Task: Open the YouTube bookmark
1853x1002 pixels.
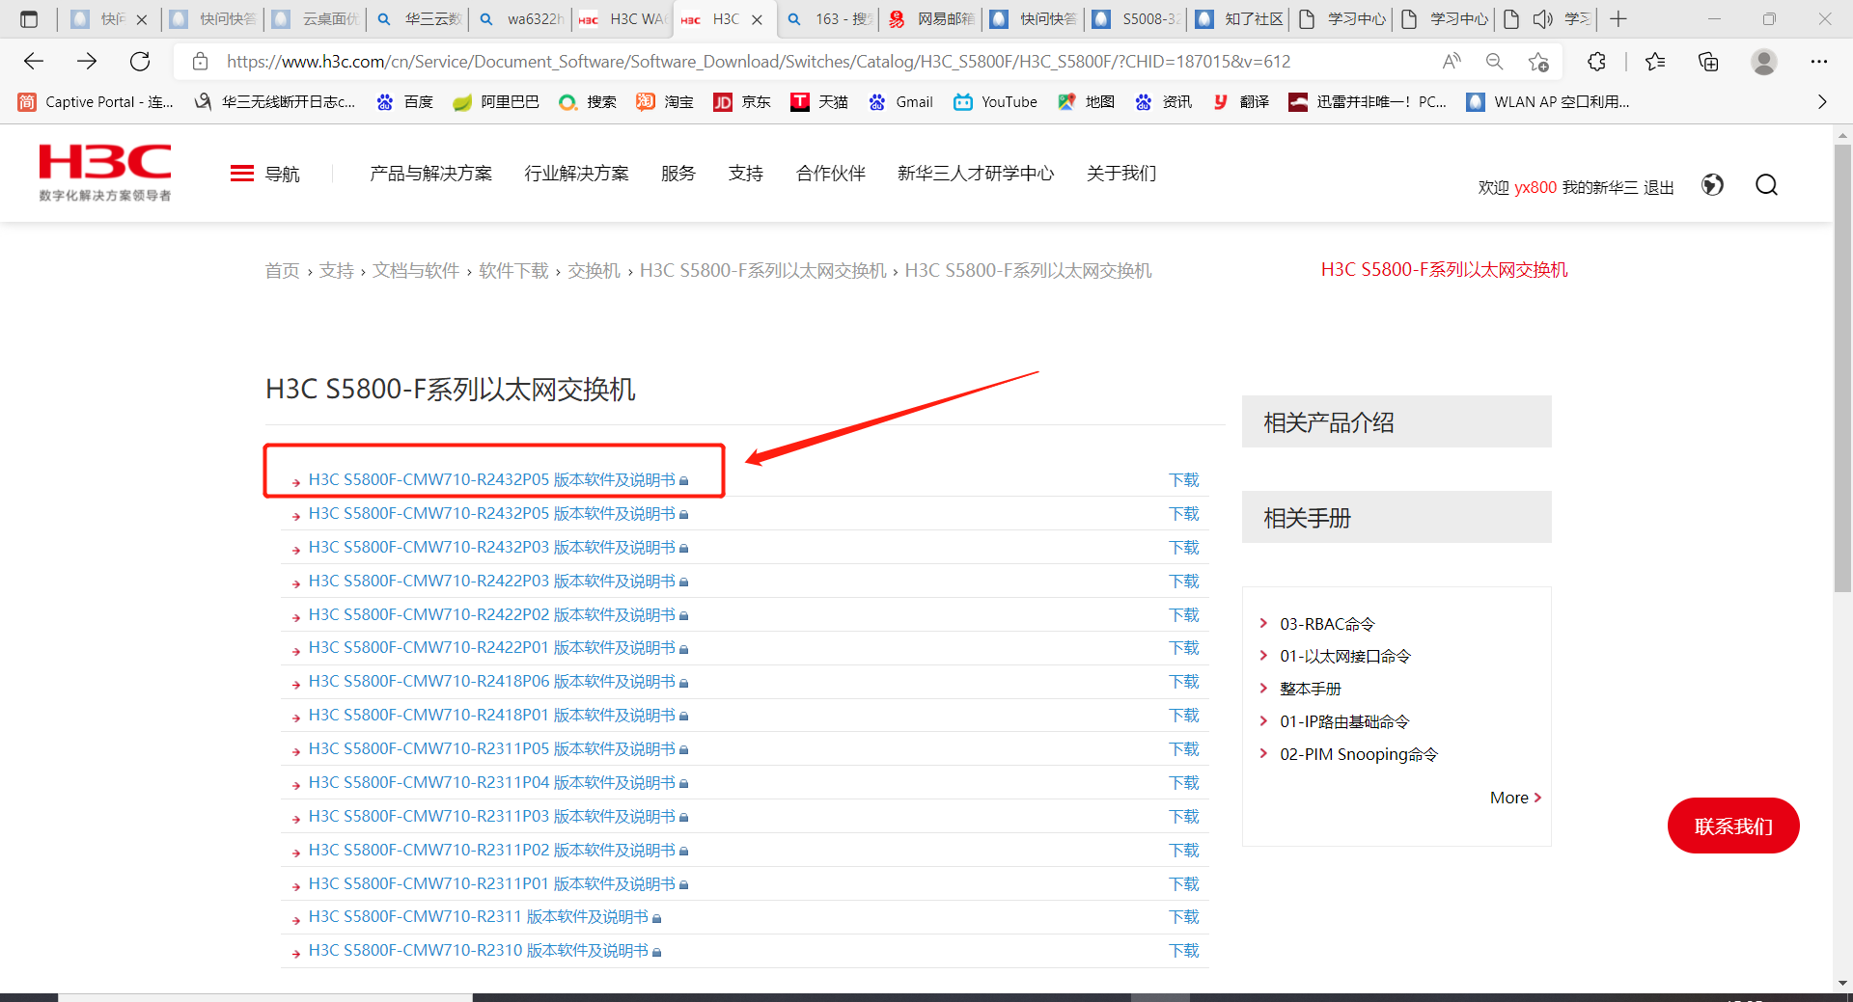Action: click(x=995, y=102)
